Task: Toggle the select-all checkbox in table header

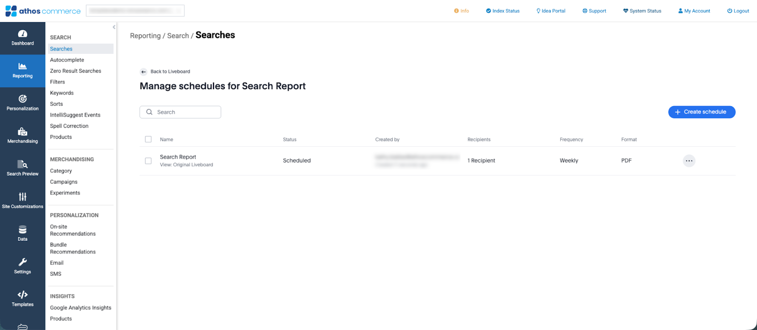Action: pyautogui.click(x=148, y=139)
